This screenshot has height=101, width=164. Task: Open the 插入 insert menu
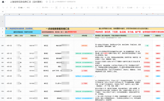[21, 8]
